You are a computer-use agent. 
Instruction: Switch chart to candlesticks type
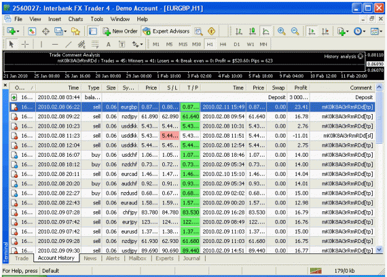[x=252, y=31]
